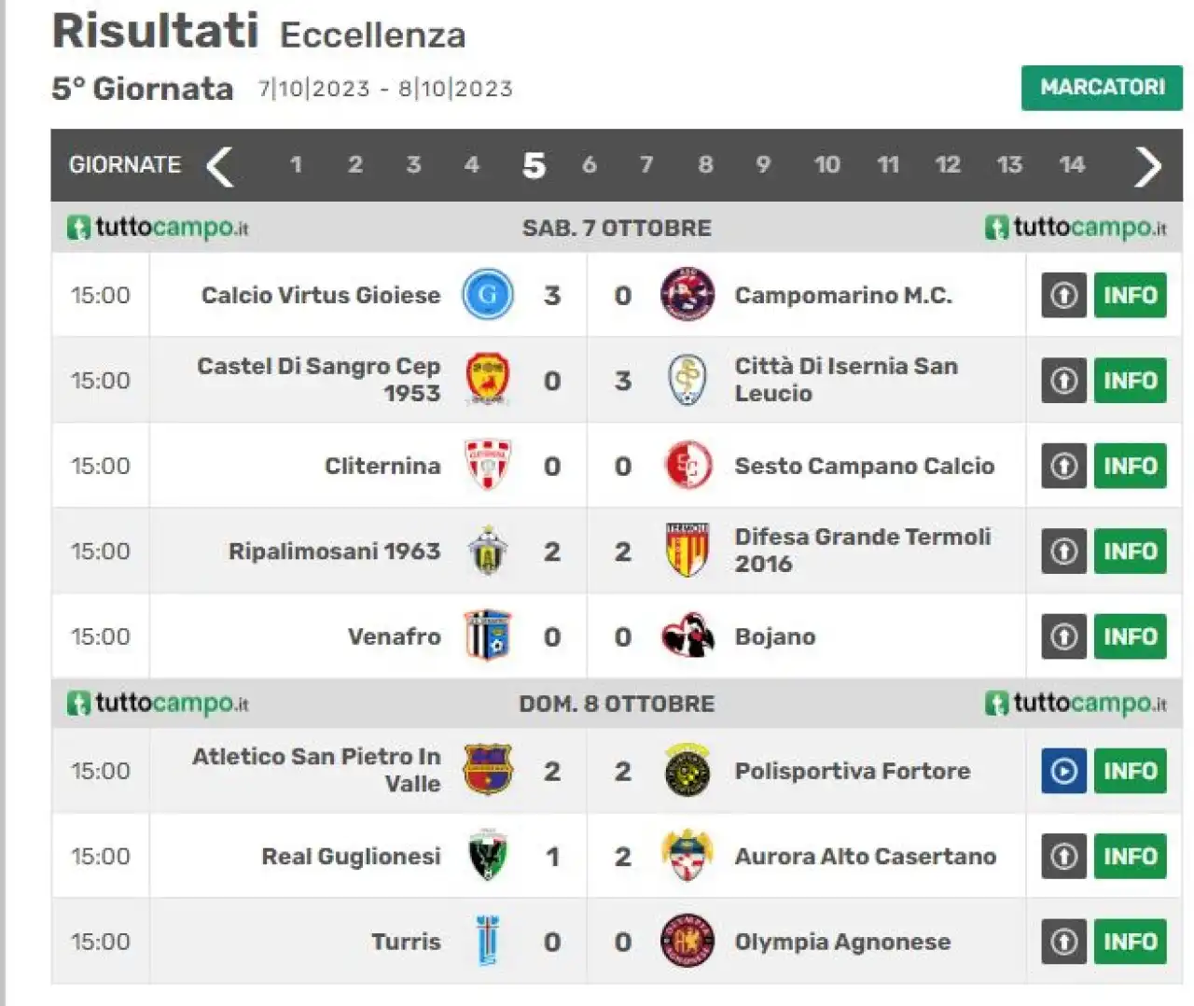Click upload icon in Turris match row
Screen dimensions: 1194x1006
(1063, 942)
